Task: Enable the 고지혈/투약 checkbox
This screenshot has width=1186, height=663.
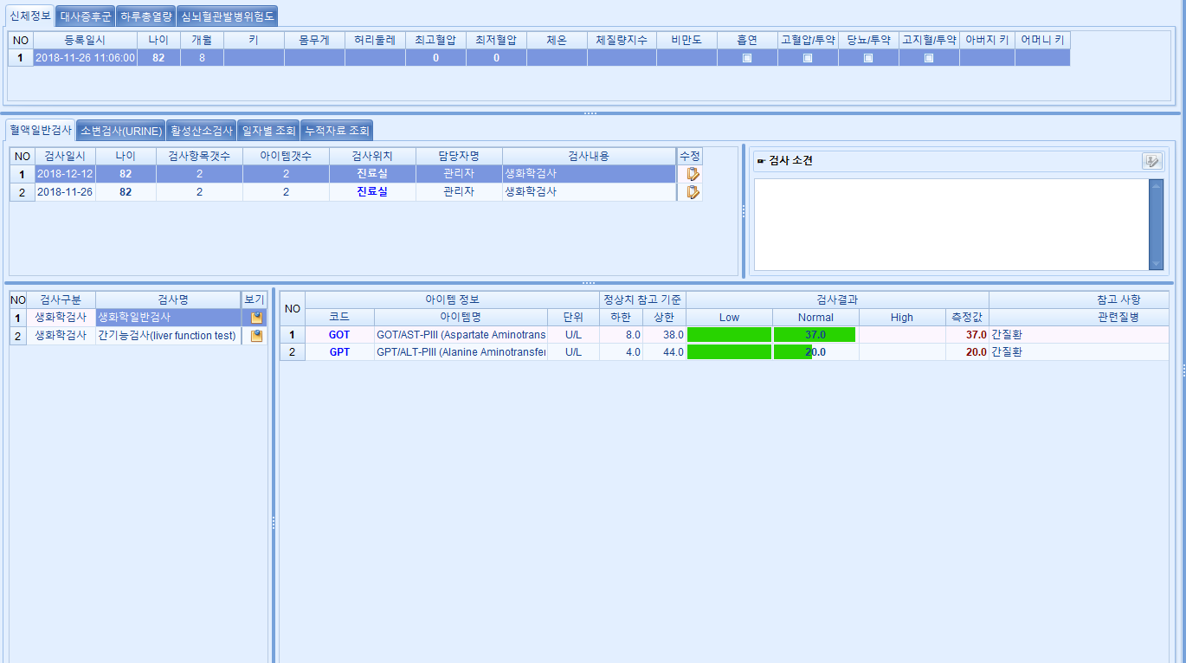Action: pyautogui.click(x=929, y=58)
